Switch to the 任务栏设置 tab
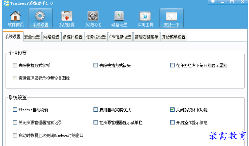This screenshot has height=146, width=249. pyautogui.click(x=96, y=37)
